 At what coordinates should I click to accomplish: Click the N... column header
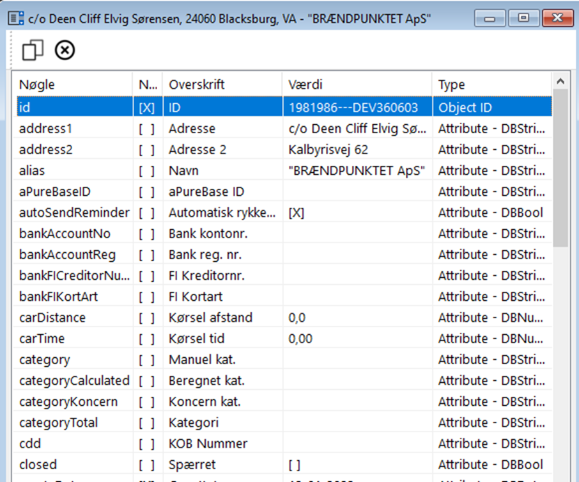[148, 84]
